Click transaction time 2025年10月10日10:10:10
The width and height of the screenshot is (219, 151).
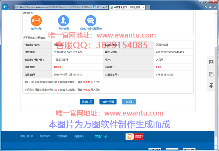point(68,75)
